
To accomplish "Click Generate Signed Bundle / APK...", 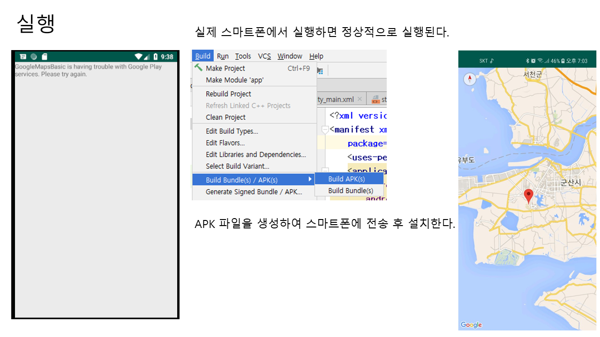I will (x=254, y=191).
